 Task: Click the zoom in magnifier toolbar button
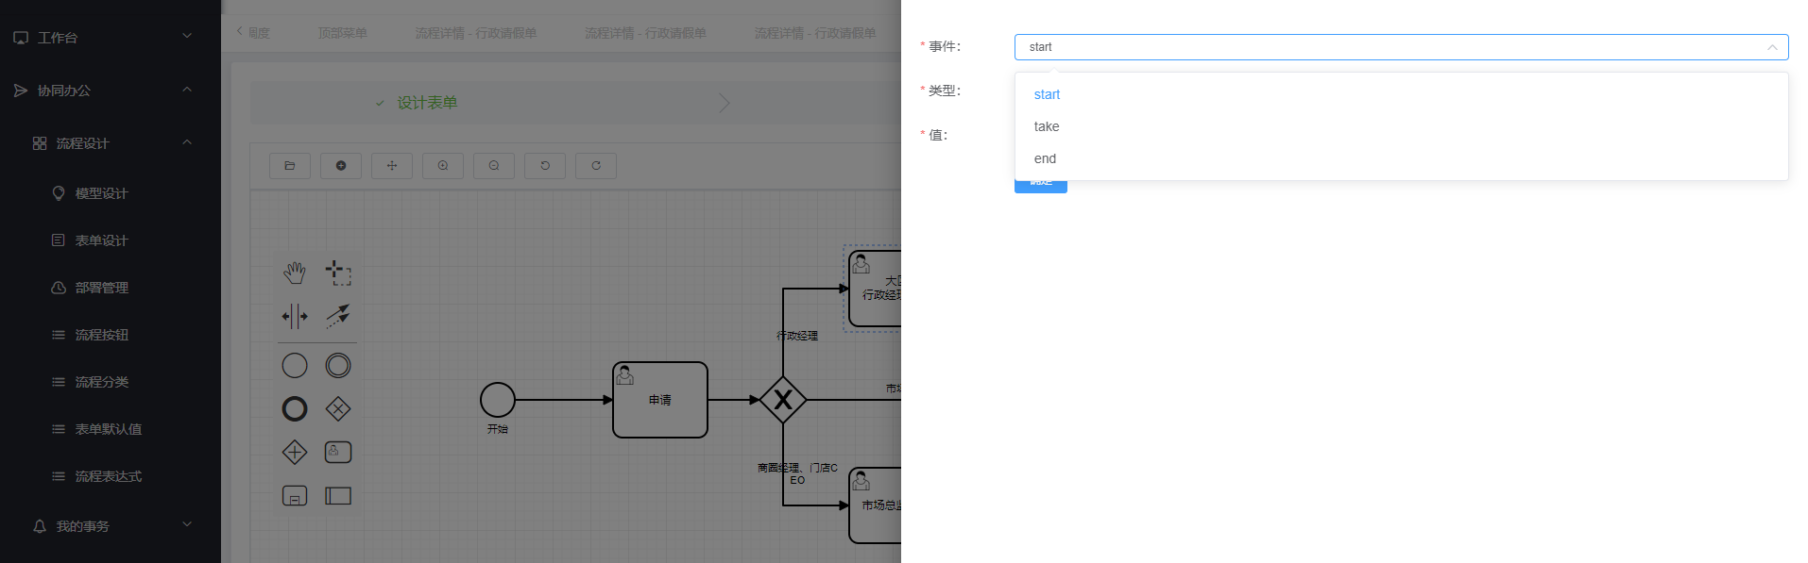[443, 166]
